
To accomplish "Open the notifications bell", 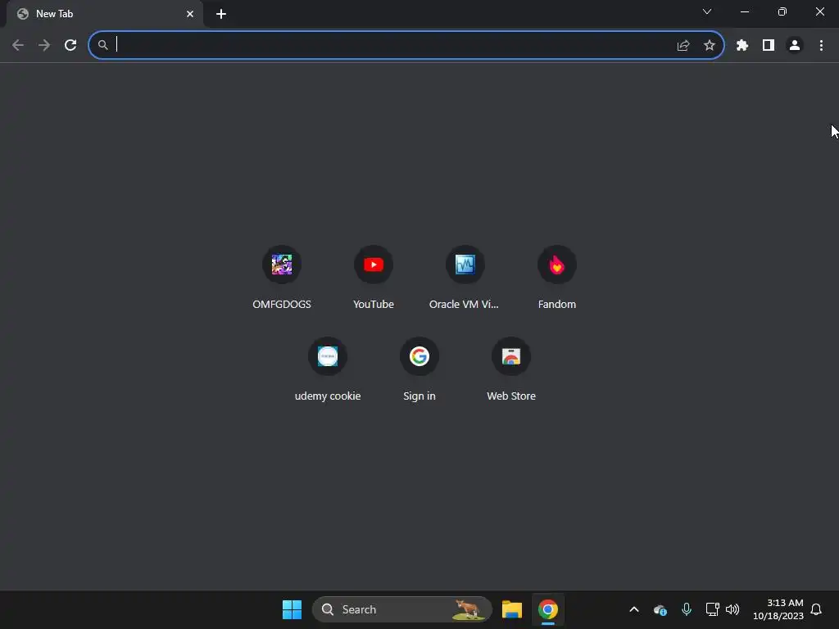I will [x=816, y=609].
